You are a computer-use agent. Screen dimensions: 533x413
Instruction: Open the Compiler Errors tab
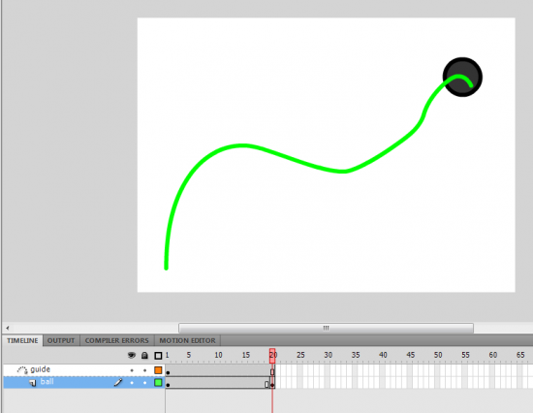pyautogui.click(x=116, y=340)
